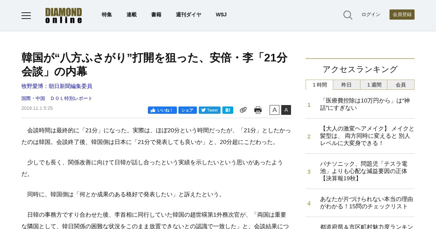Click the ログイン link
436x229 pixels.
click(x=371, y=15)
